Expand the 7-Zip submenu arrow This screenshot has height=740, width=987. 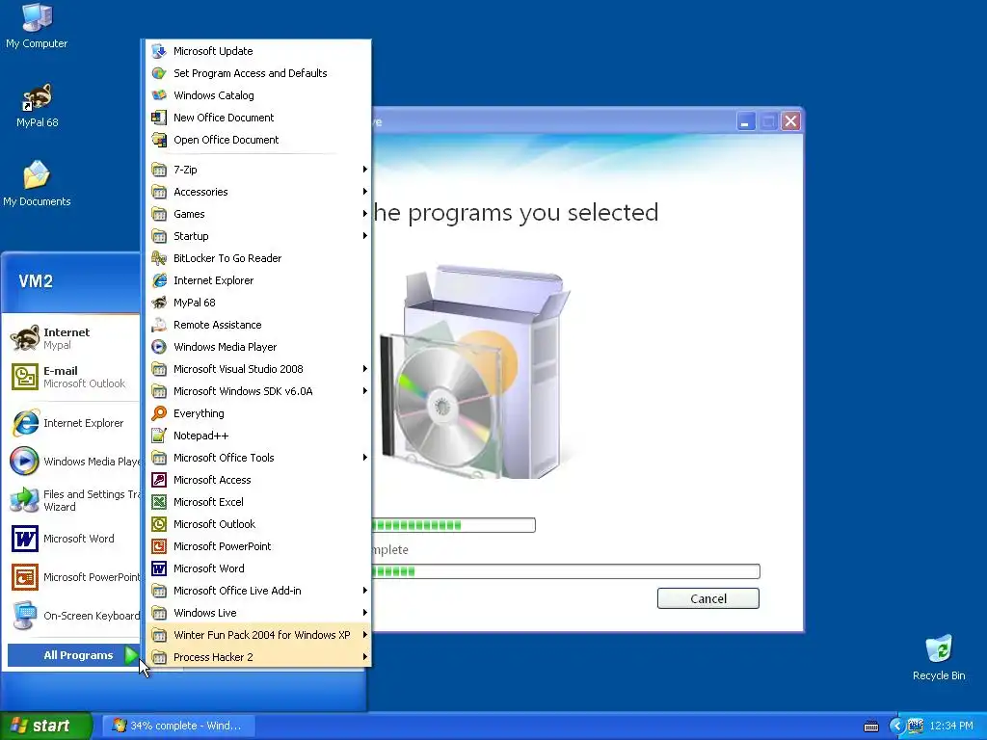364,170
